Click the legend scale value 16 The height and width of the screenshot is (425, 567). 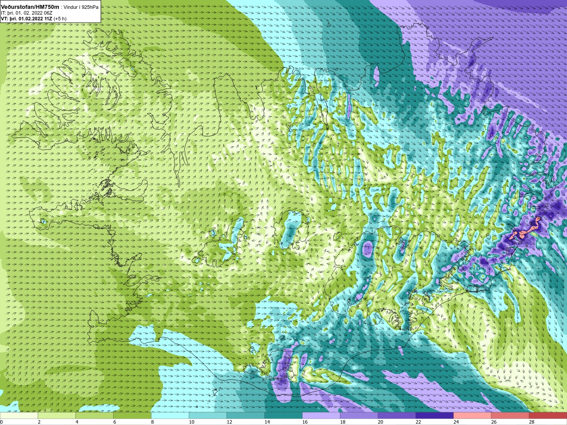pos(305,422)
